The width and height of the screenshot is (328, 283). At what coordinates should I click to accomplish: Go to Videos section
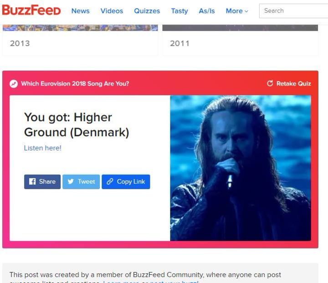(112, 11)
